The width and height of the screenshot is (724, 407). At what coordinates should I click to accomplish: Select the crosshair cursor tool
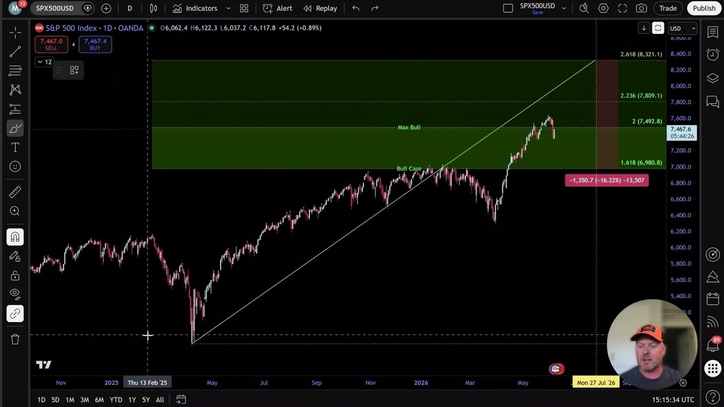[x=15, y=32]
